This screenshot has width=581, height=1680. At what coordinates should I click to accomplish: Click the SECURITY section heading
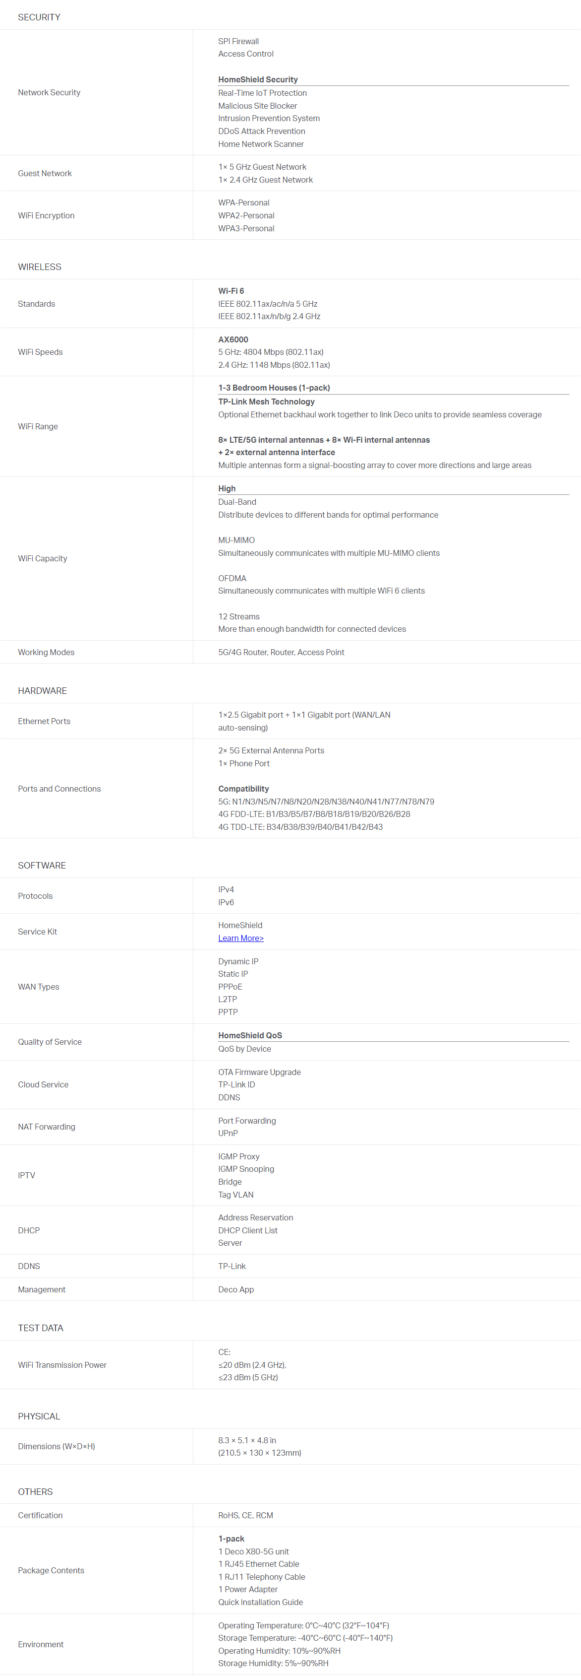tap(39, 17)
